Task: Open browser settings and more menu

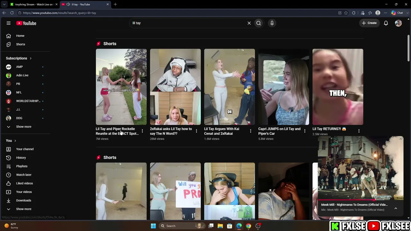Action: tap(385, 13)
